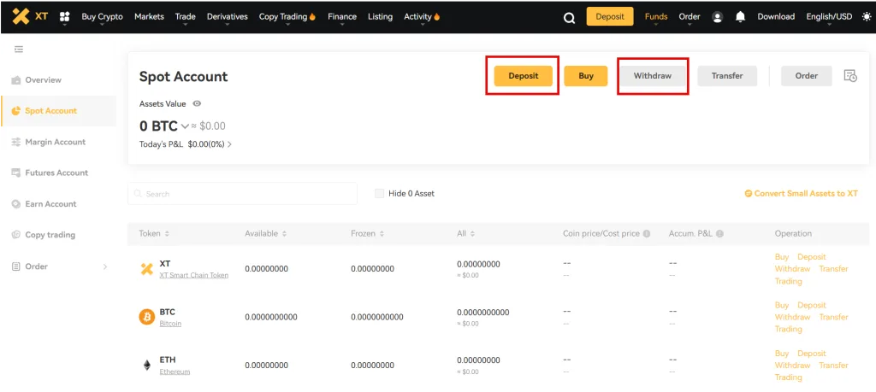Open the Trade menu

tap(185, 17)
